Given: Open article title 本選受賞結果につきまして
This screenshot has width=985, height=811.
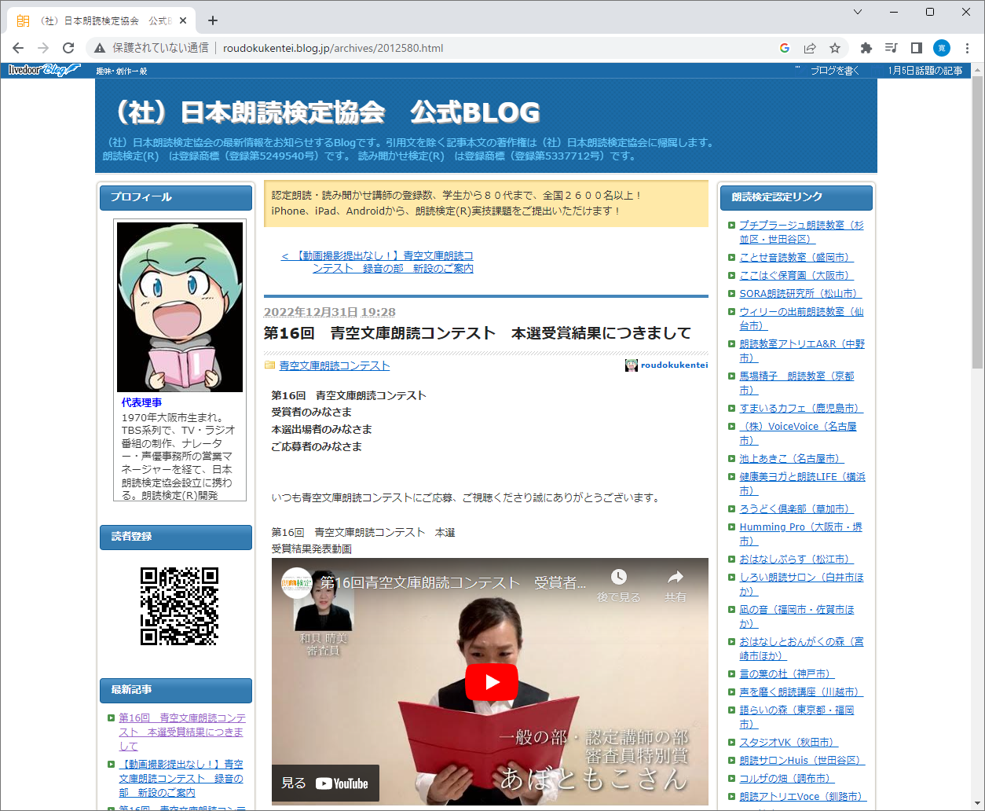Looking at the screenshot, I should pyautogui.click(x=478, y=333).
